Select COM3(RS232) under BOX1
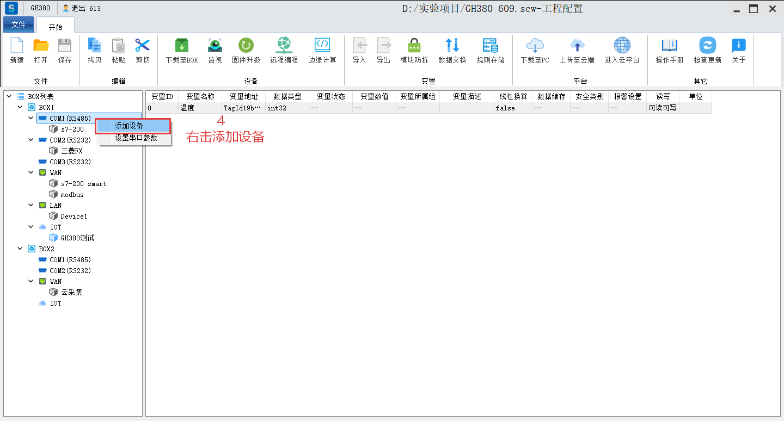The height and width of the screenshot is (421, 784). (x=70, y=162)
